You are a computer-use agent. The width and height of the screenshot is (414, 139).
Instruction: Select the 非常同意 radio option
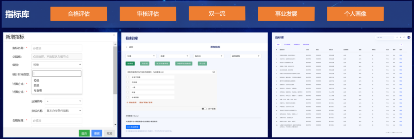(128, 97)
